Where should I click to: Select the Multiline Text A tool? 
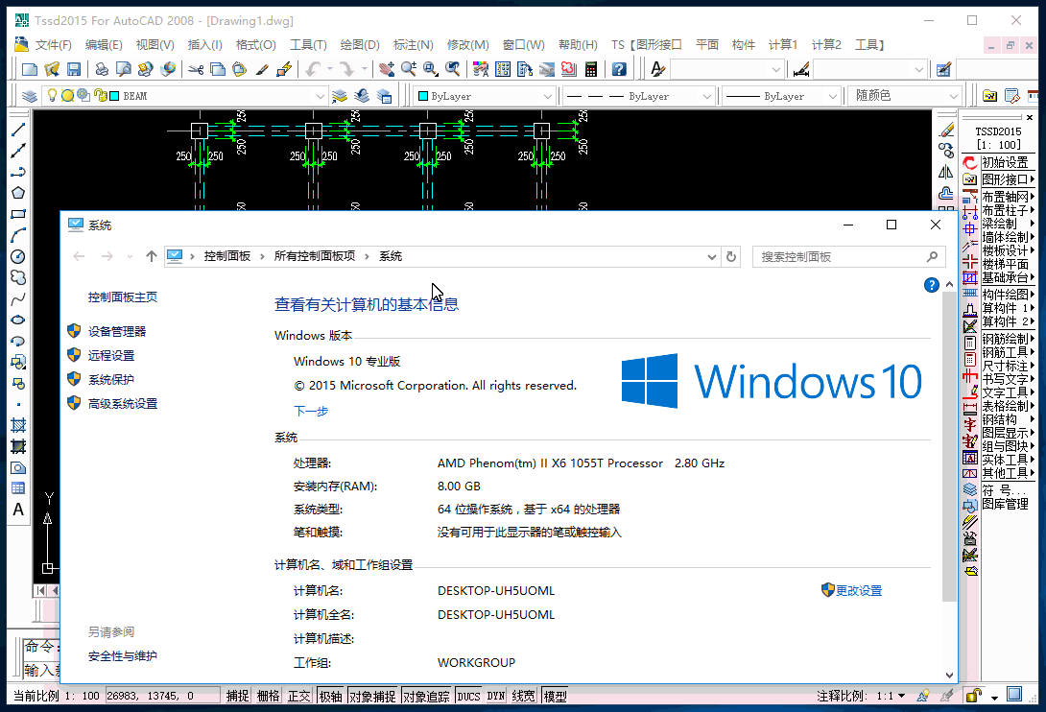[x=18, y=510]
